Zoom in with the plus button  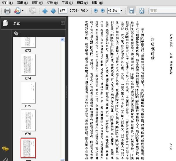pos(102,11)
